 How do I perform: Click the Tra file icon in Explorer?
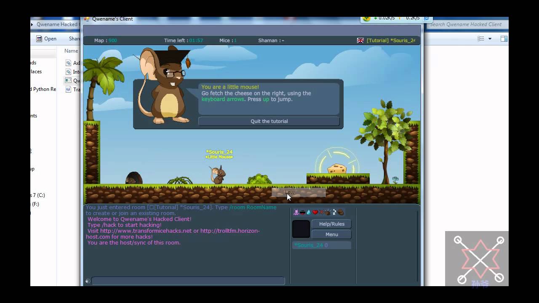(68, 89)
